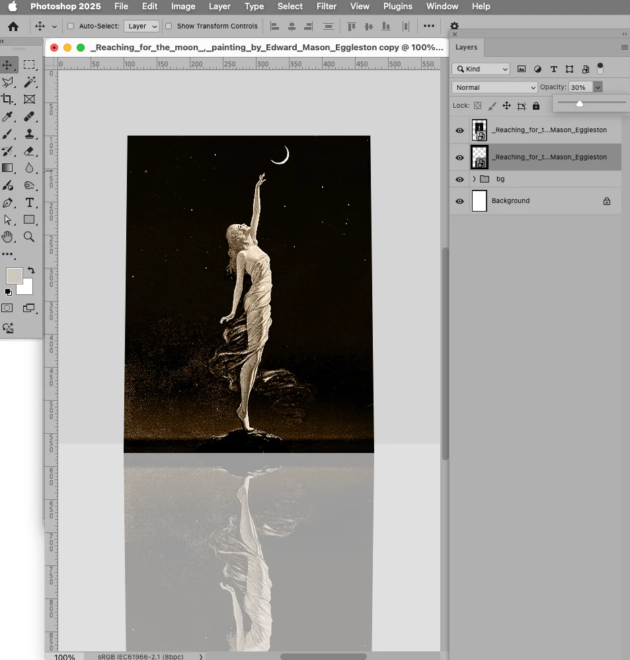The height and width of the screenshot is (660, 630).
Task: Open options bar settings gear
Action: (x=455, y=26)
